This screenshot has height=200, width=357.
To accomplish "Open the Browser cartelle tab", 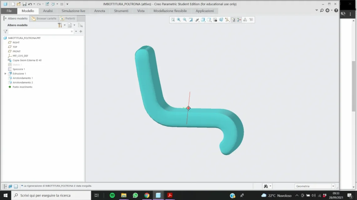I will [44, 18].
